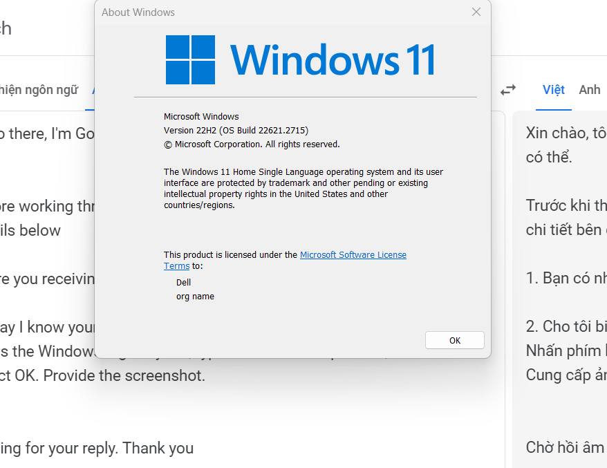Select the detect language tab in Translate

pyautogui.click(x=39, y=90)
